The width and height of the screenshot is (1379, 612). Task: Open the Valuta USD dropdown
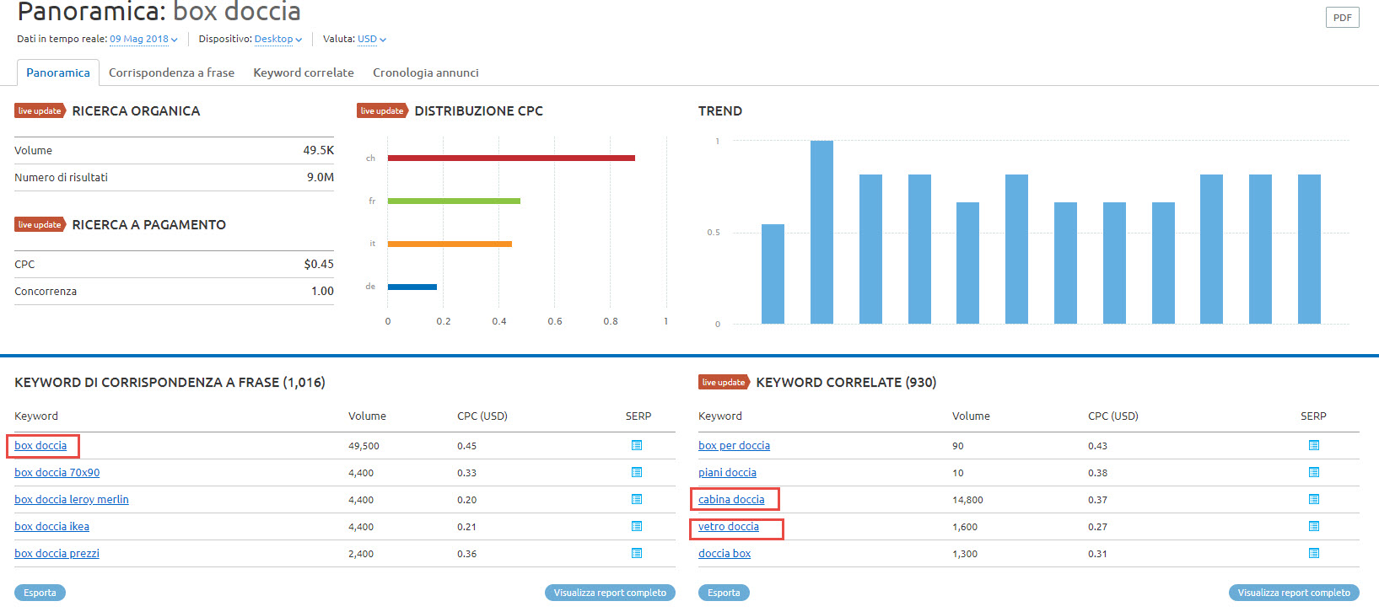click(x=372, y=39)
